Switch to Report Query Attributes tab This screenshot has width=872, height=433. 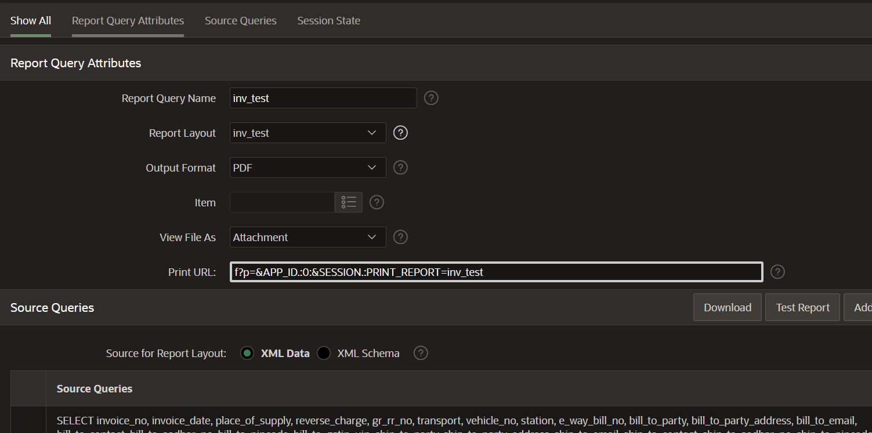pos(128,21)
